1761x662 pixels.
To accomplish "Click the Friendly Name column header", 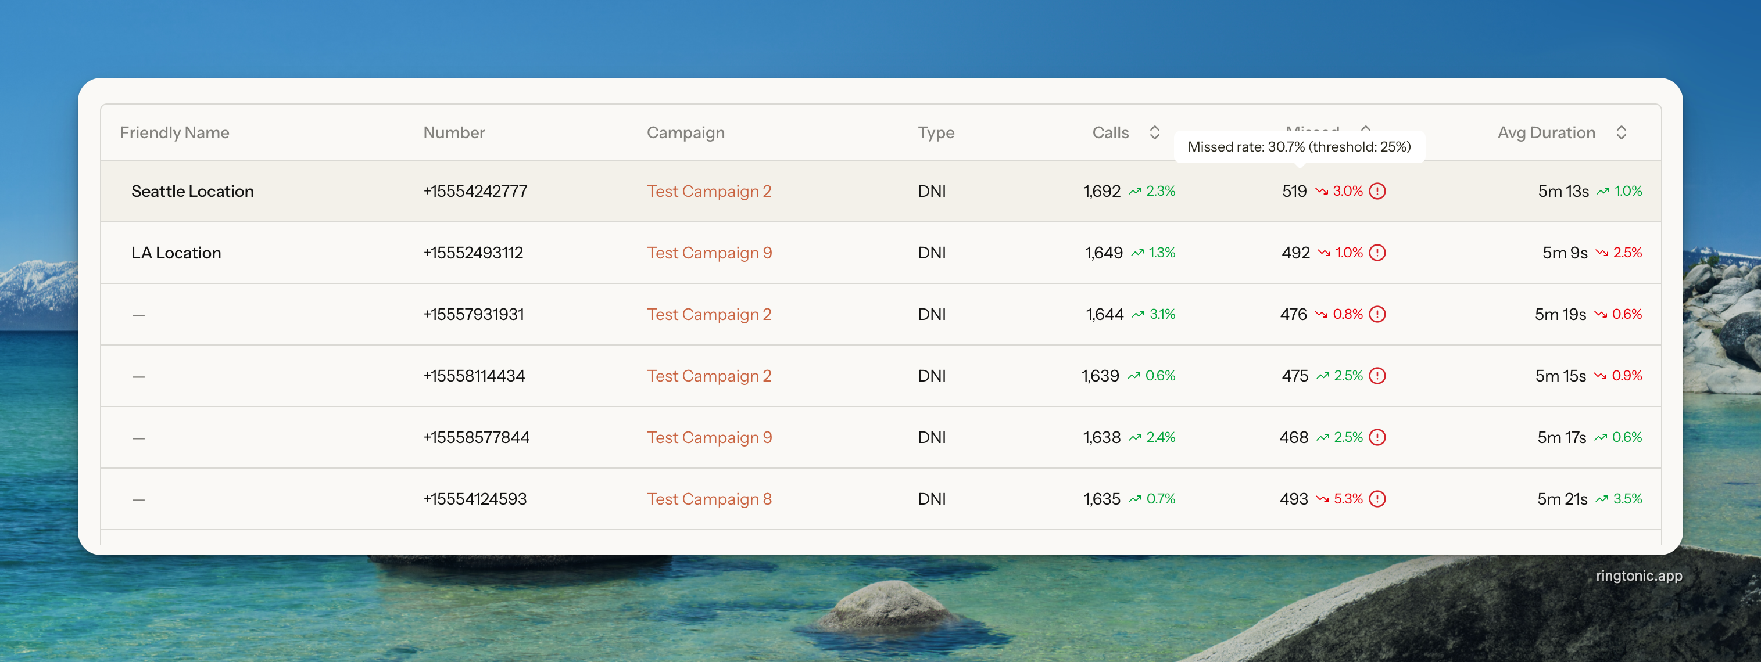I will tap(174, 132).
